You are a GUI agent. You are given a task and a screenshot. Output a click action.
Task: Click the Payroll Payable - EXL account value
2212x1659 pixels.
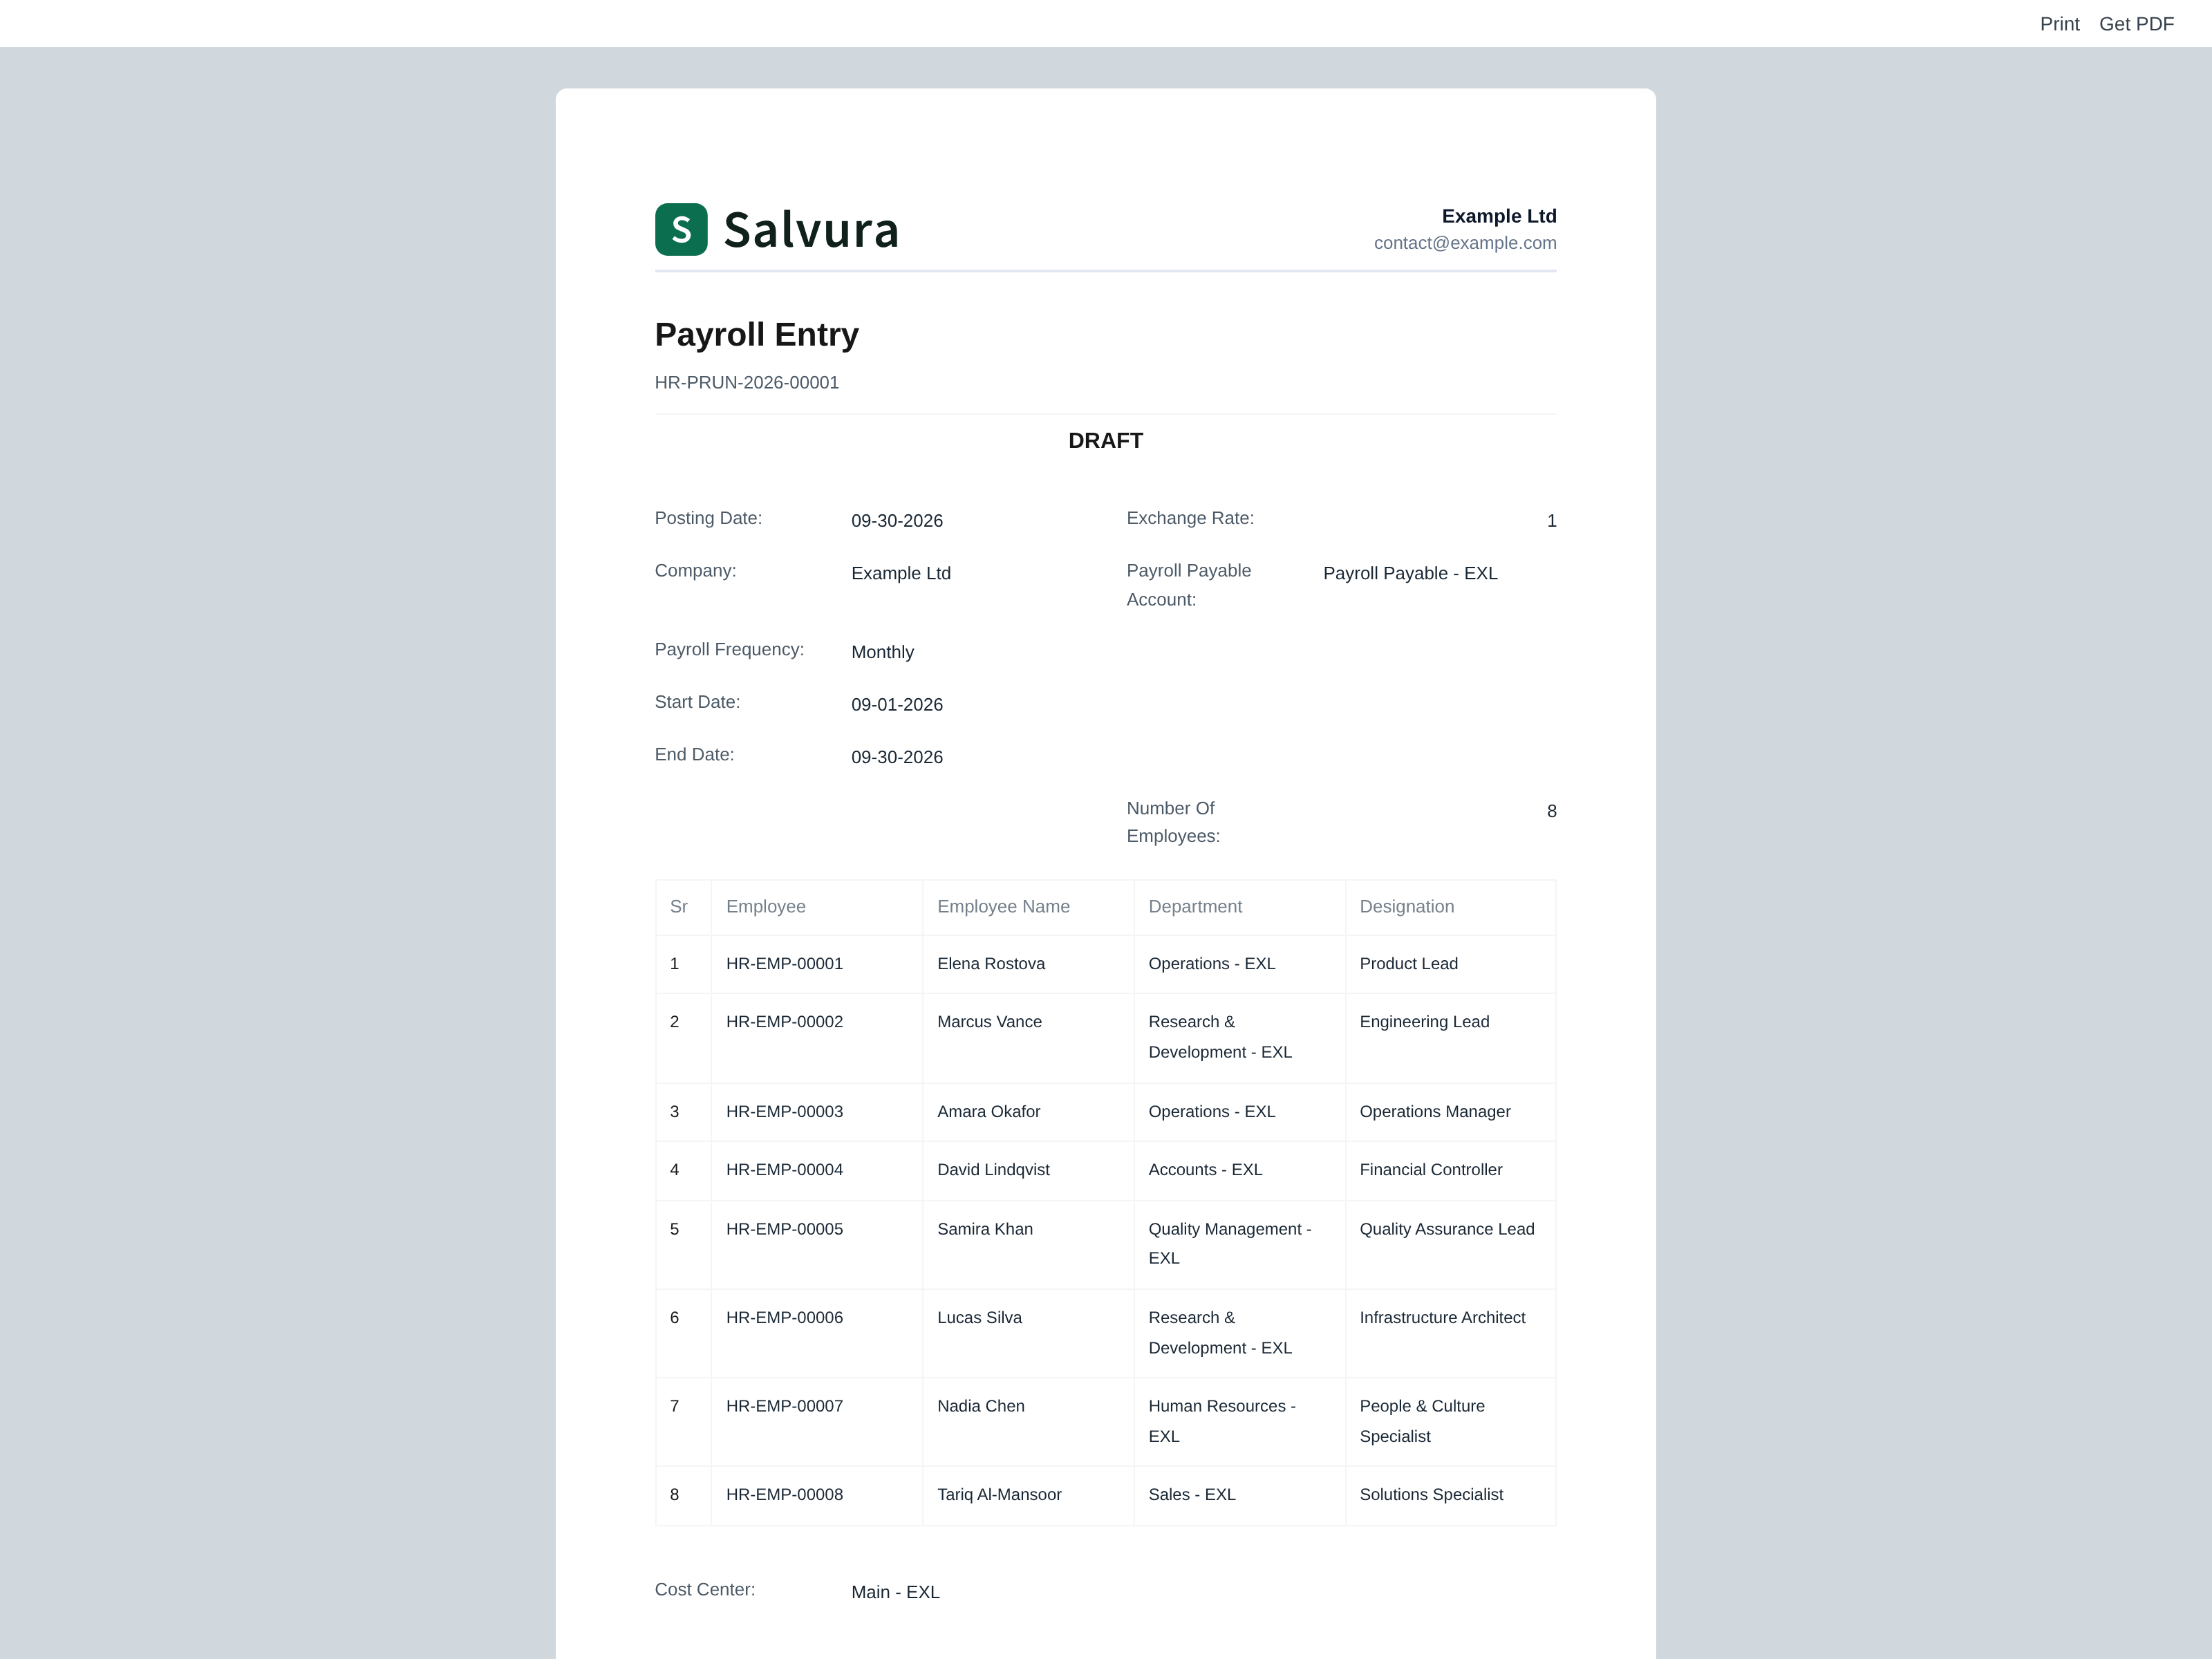point(1410,573)
